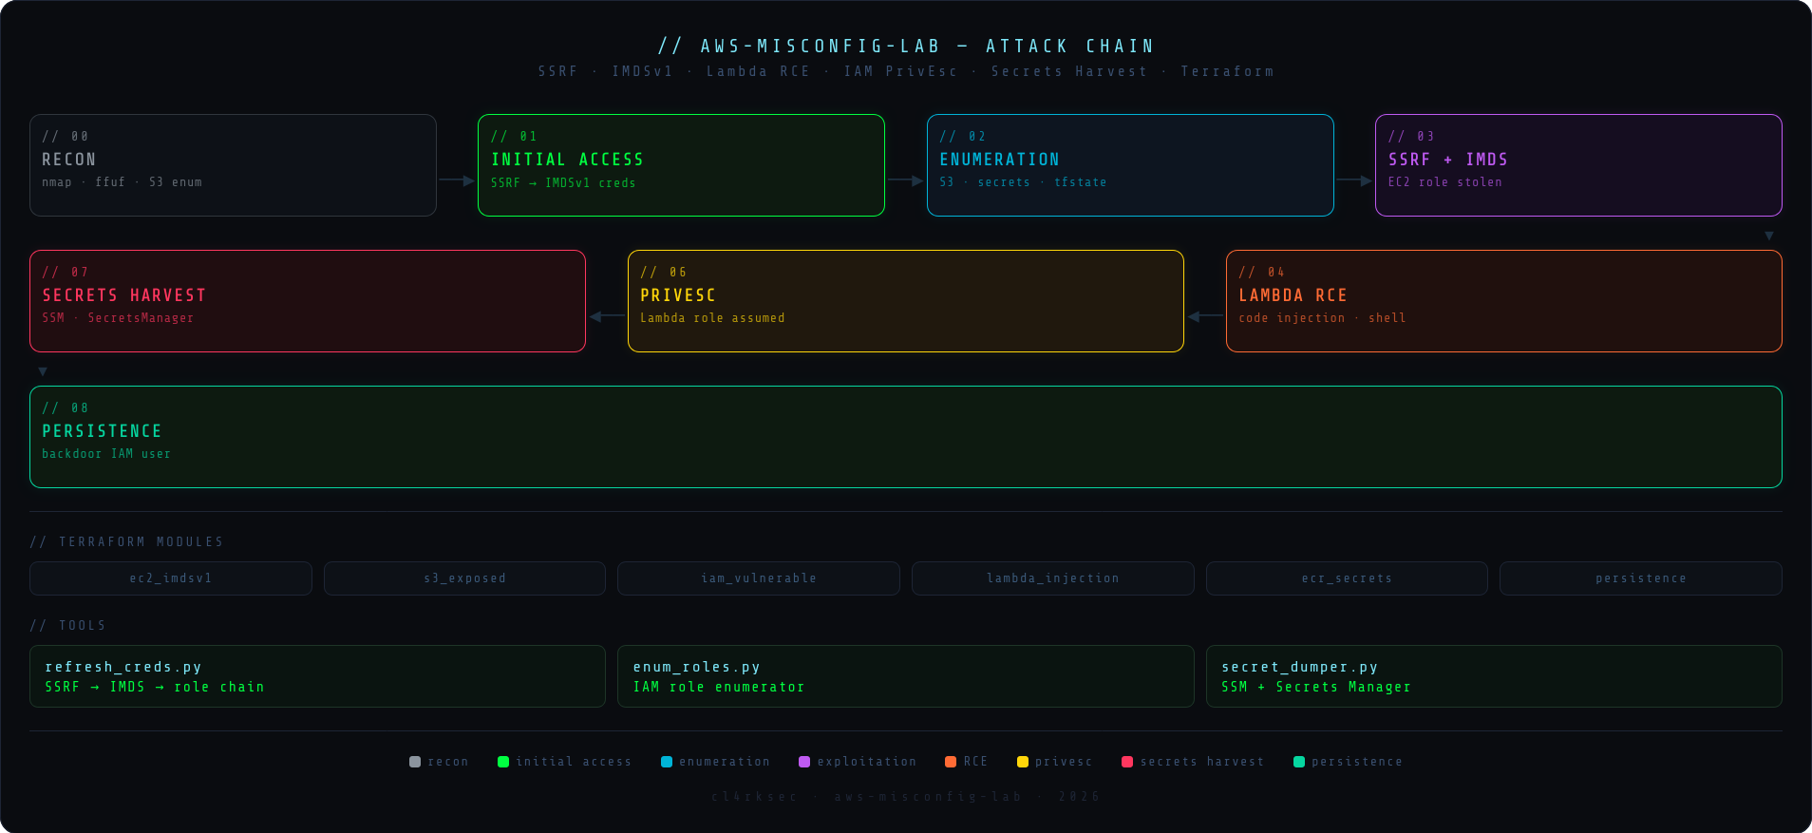The image size is (1812, 833).
Task: Open the iam_vulnerable module chip
Action: pyautogui.click(x=759, y=578)
